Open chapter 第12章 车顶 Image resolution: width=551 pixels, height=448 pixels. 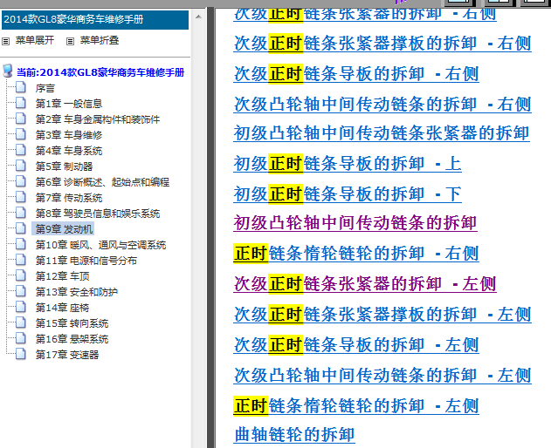click(x=62, y=276)
